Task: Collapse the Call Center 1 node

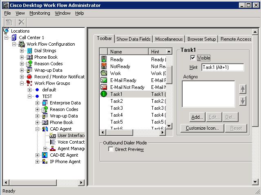Action: tap(6, 38)
